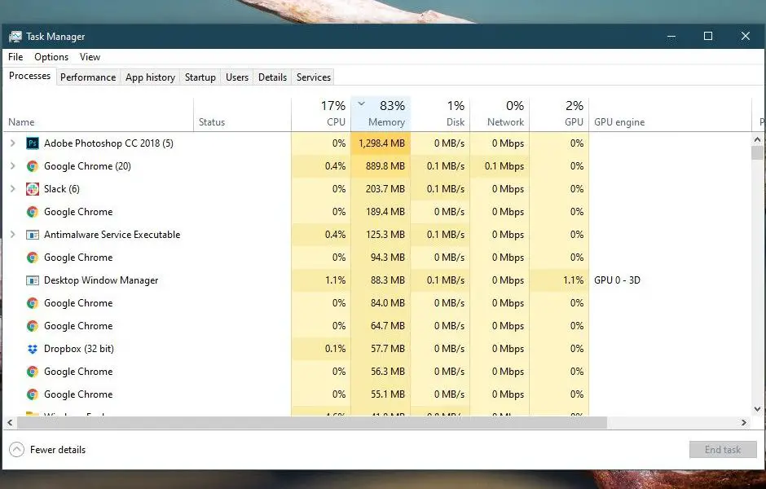Image resolution: width=766 pixels, height=489 pixels.
Task: Sort by Disk column header
Action: (x=440, y=114)
